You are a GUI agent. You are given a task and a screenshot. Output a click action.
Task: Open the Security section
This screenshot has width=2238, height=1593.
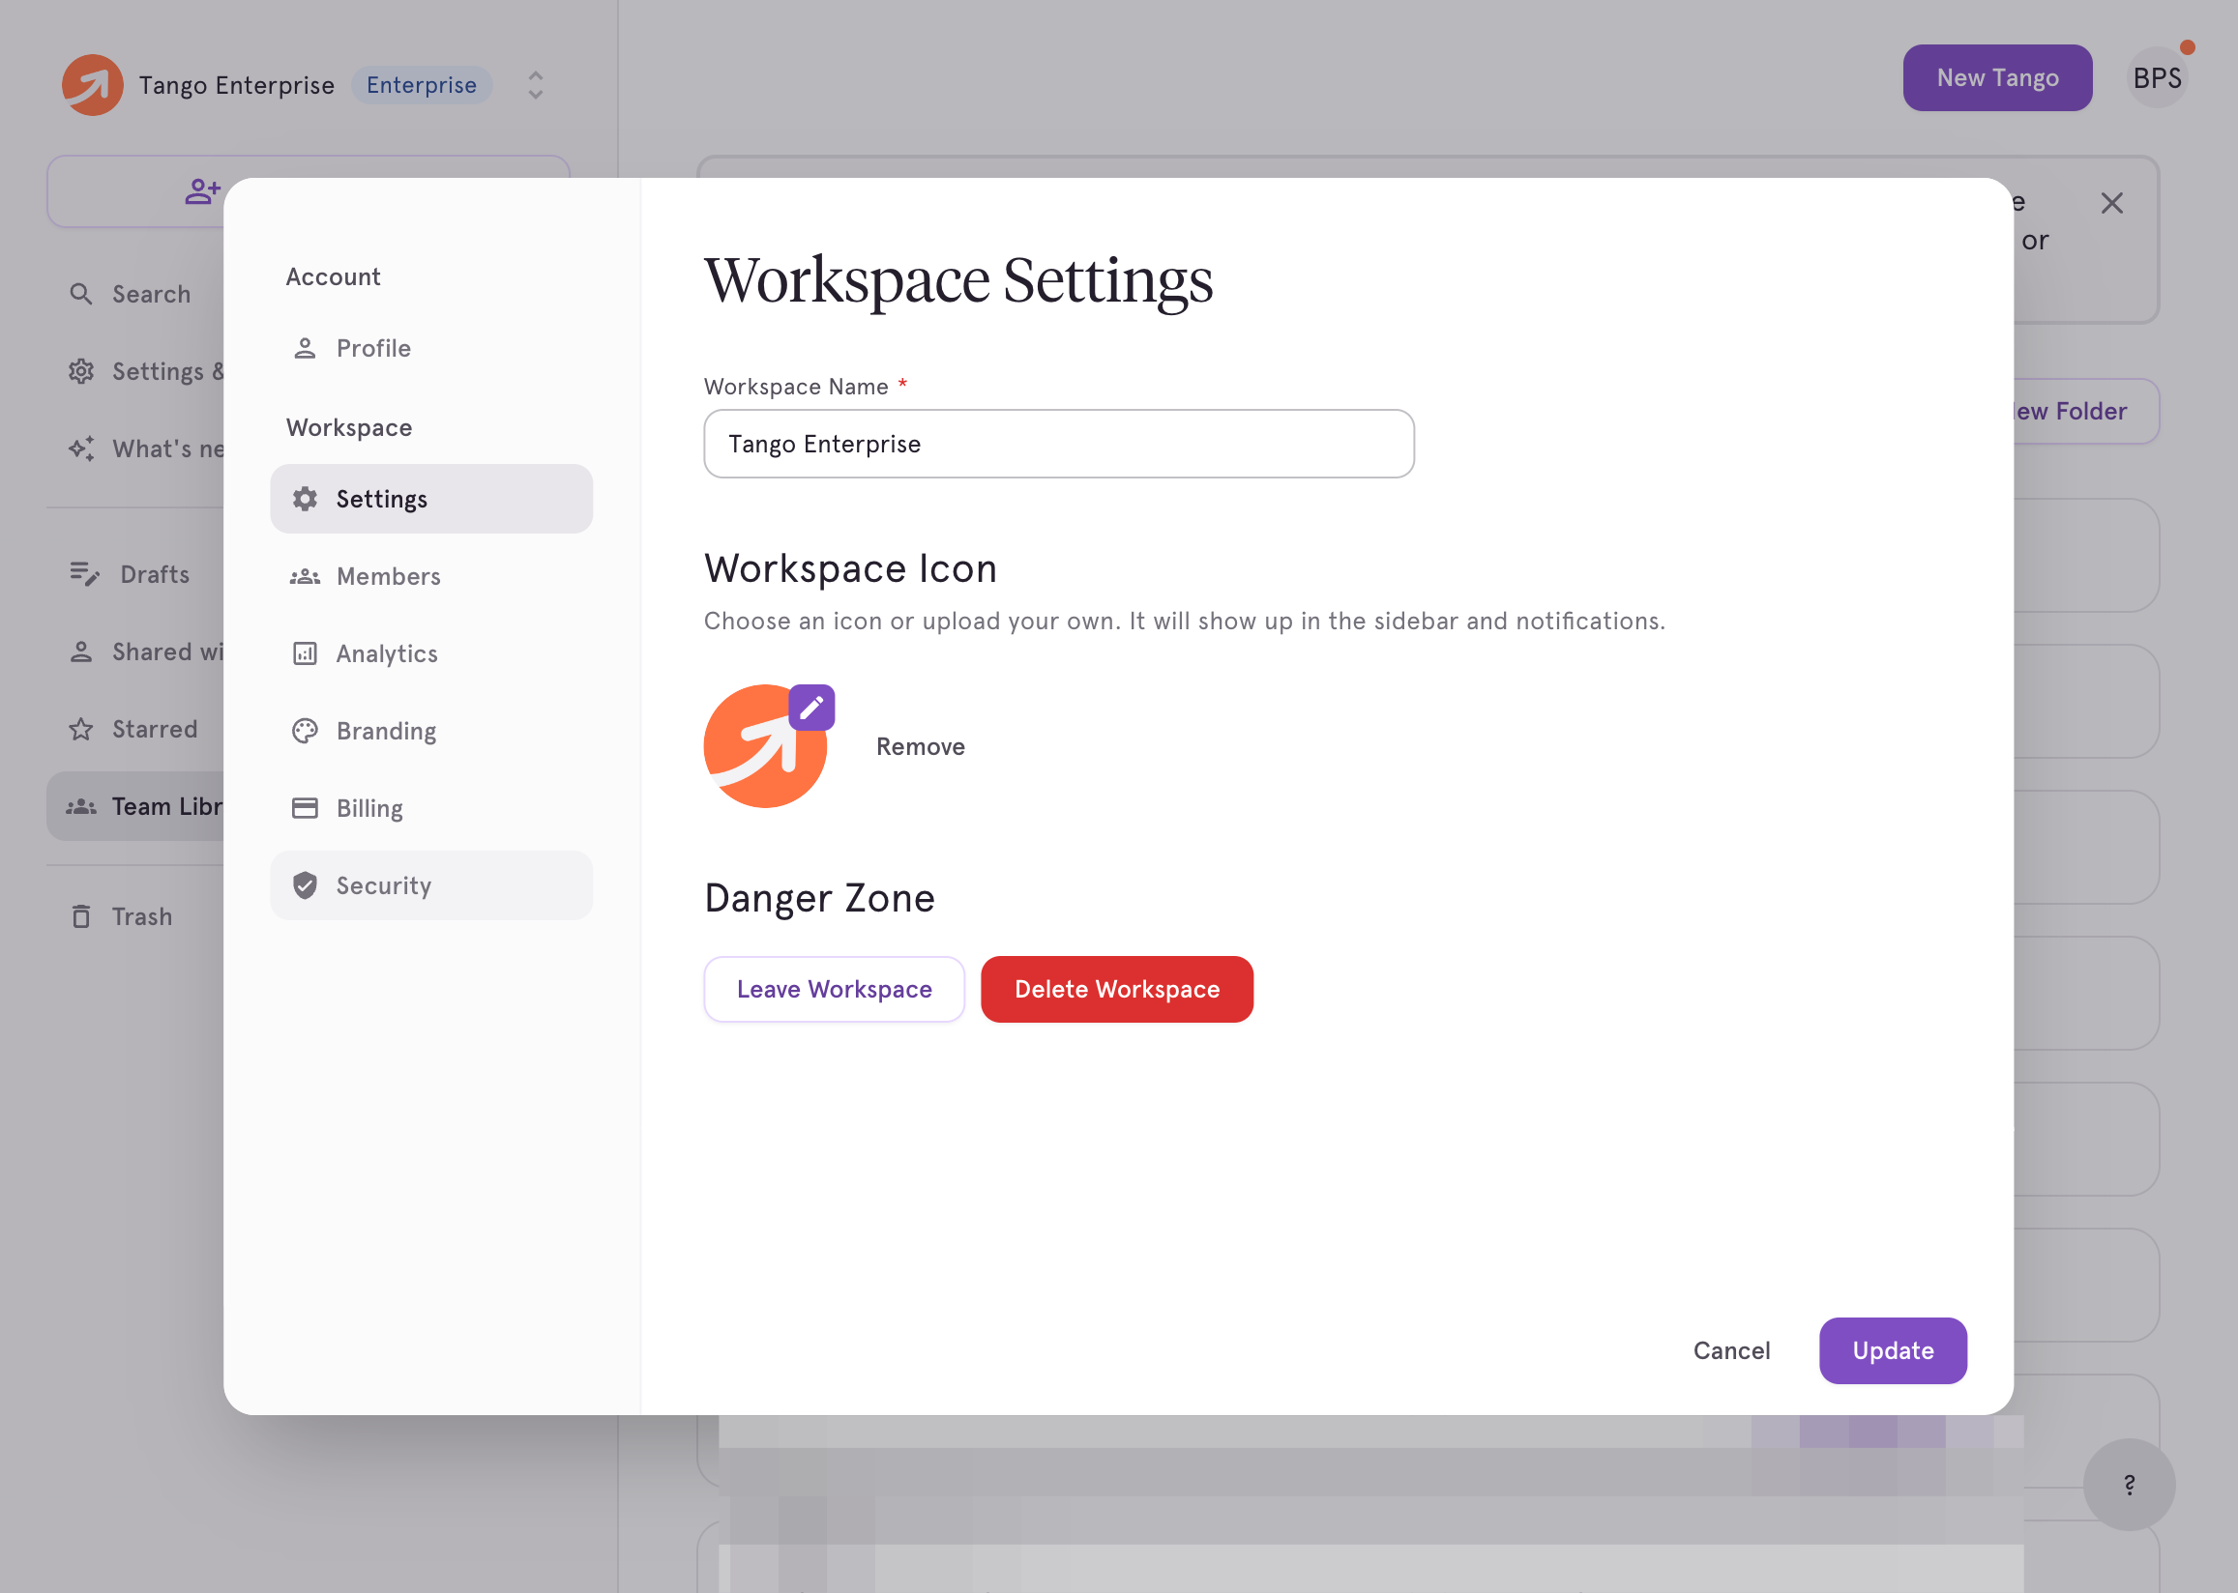tap(430, 885)
